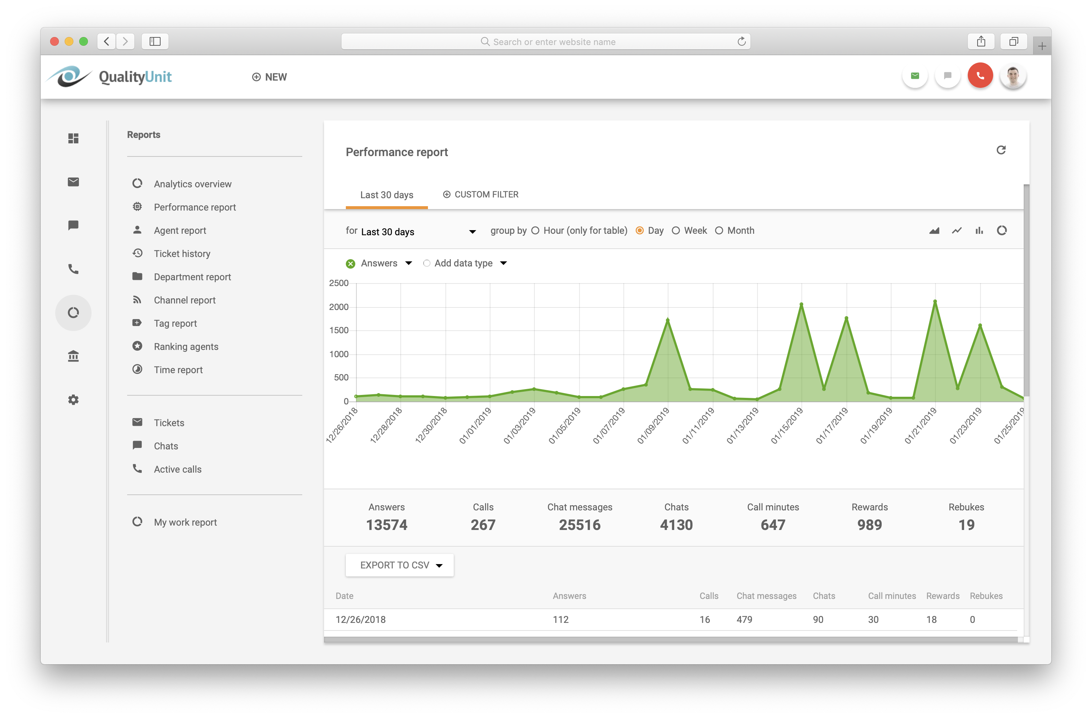Open the Customers bank icon in the sidebar

(x=73, y=356)
